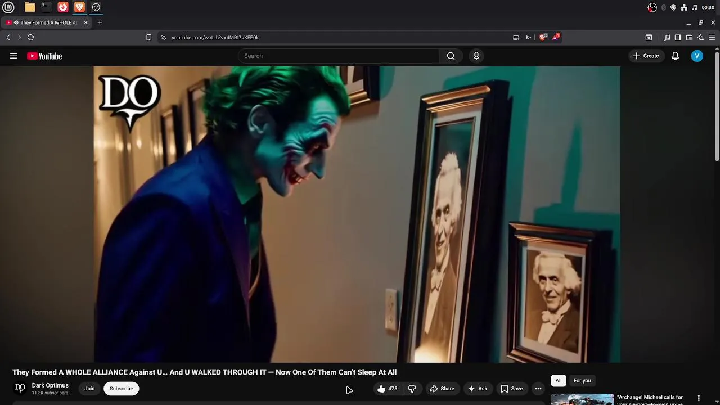This screenshot has height=405, width=720.
Task: Reload the page
Action: [31, 37]
